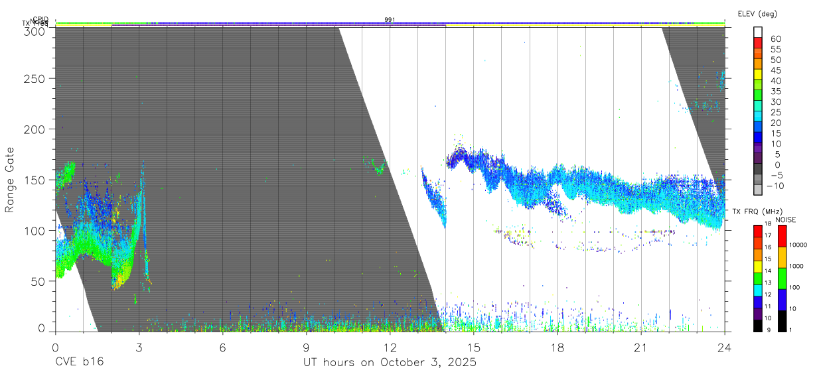
Task: Click the '24' tick label on the UT hours axis
Action: 724,347
